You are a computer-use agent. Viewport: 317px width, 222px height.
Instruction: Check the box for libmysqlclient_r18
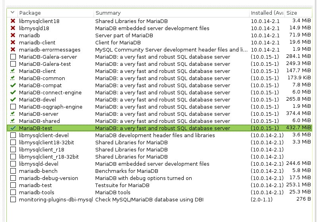pos(13,149)
